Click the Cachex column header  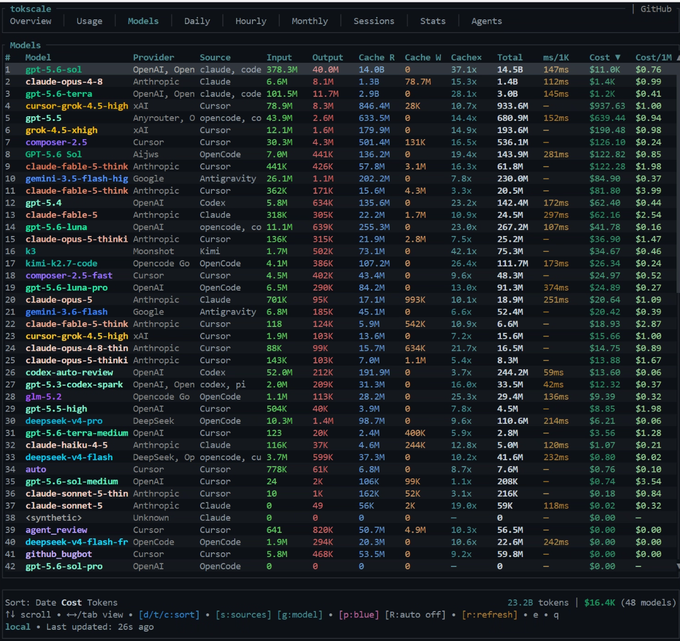coord(466,57)
